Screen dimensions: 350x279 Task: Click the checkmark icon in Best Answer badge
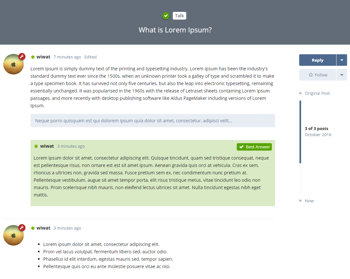tap(241, 147)
